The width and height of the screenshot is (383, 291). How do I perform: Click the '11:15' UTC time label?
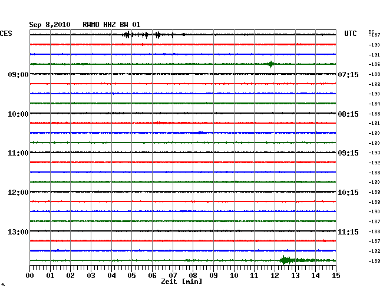pyautogui.click(x=348, y=232)
